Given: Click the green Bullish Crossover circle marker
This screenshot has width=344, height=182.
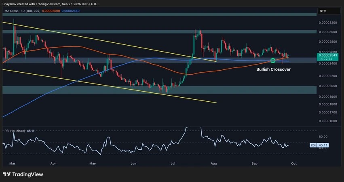Looking at the screenshot, I should pyautogui.click(x=273, y=61).
